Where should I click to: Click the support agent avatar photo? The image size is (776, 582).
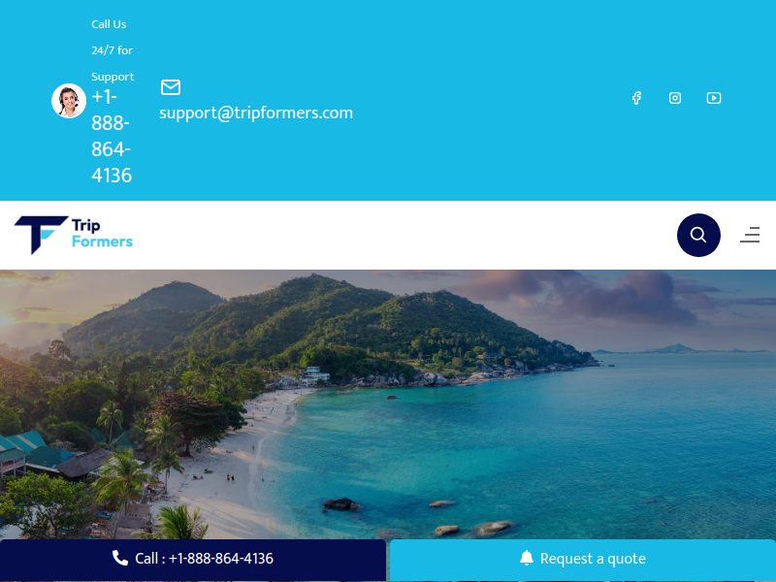click(x=69, y=101)
